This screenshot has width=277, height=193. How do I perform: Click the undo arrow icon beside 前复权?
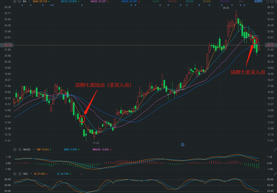click(x=267, y=1)
